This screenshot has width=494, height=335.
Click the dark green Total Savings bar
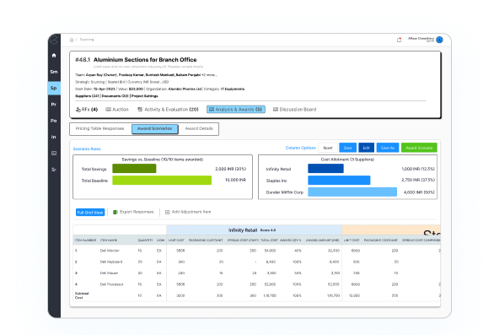[134, 169]
